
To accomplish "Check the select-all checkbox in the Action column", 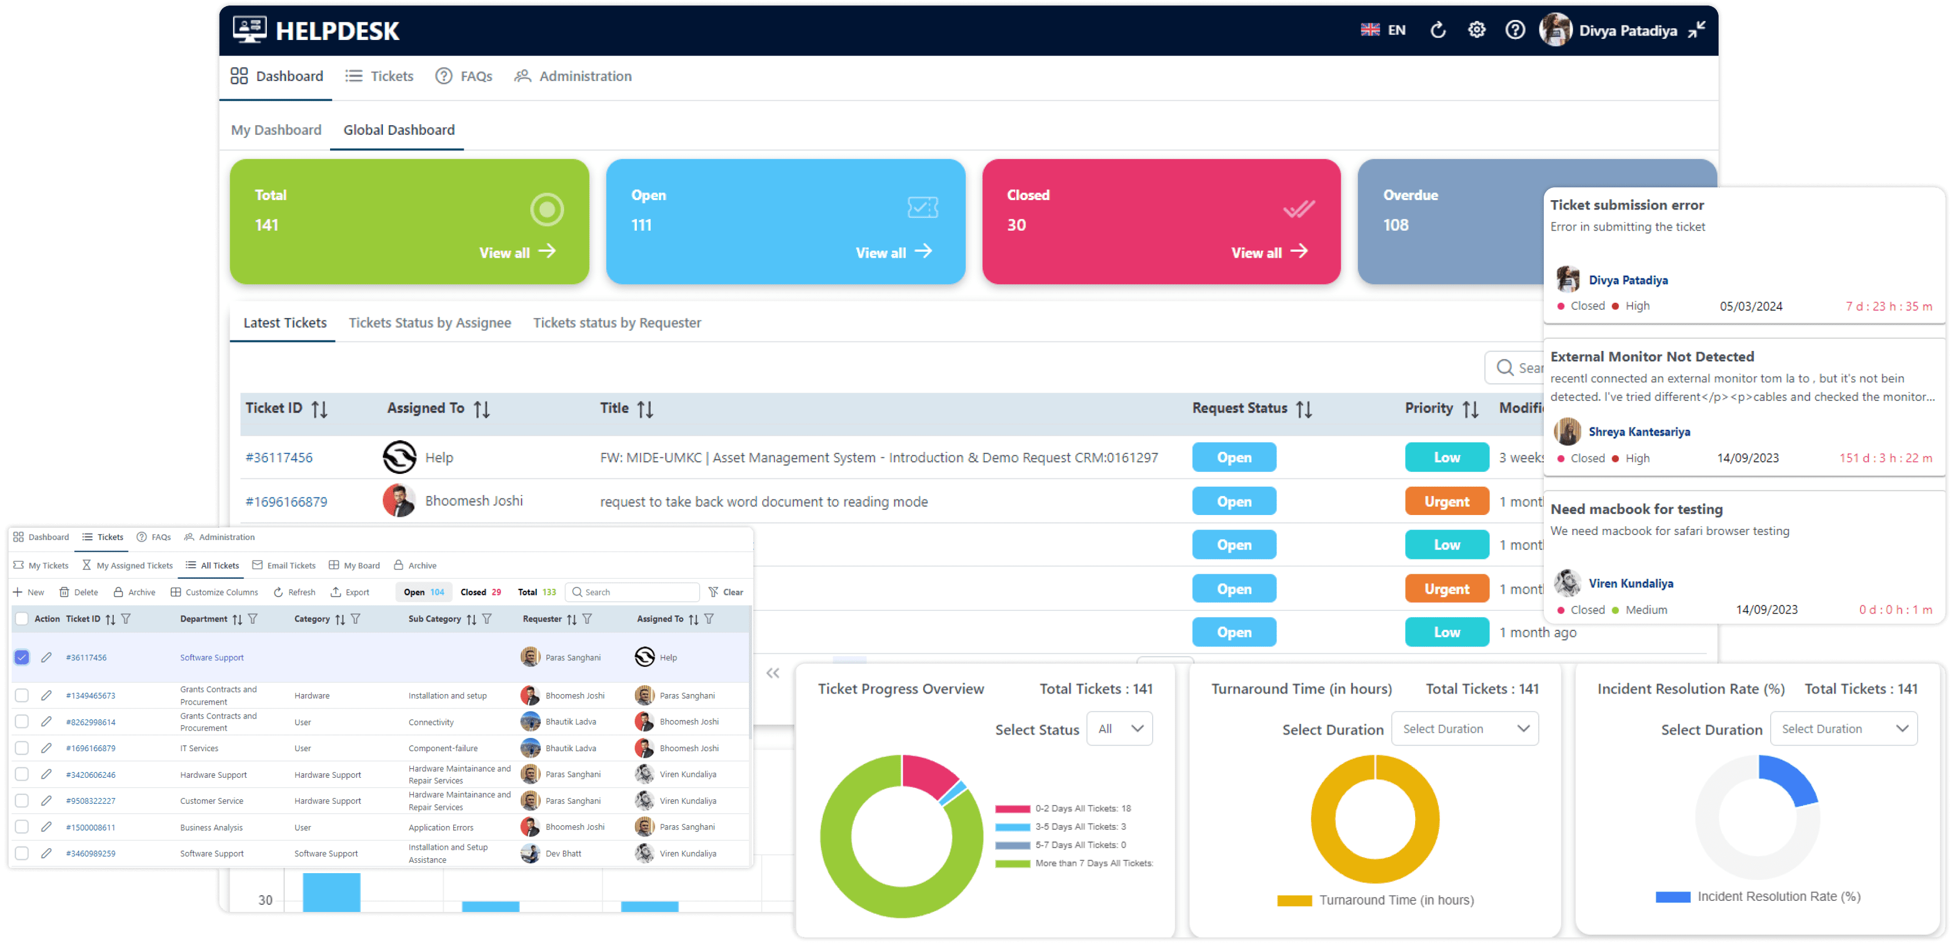I will 22,619.
